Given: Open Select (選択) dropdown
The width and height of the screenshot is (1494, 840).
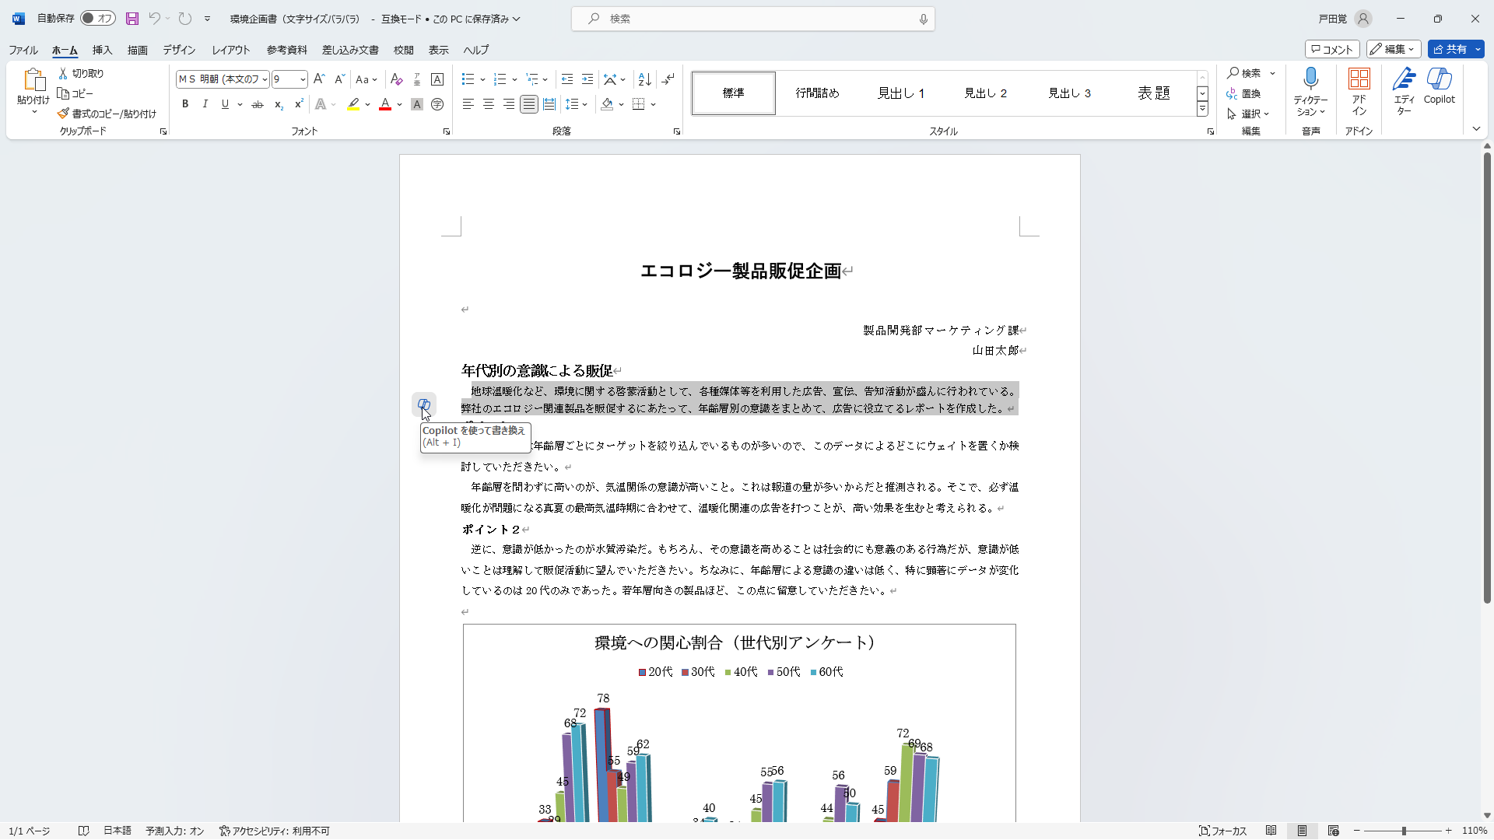Looking at the screenshot, I should click(1249, 114).
